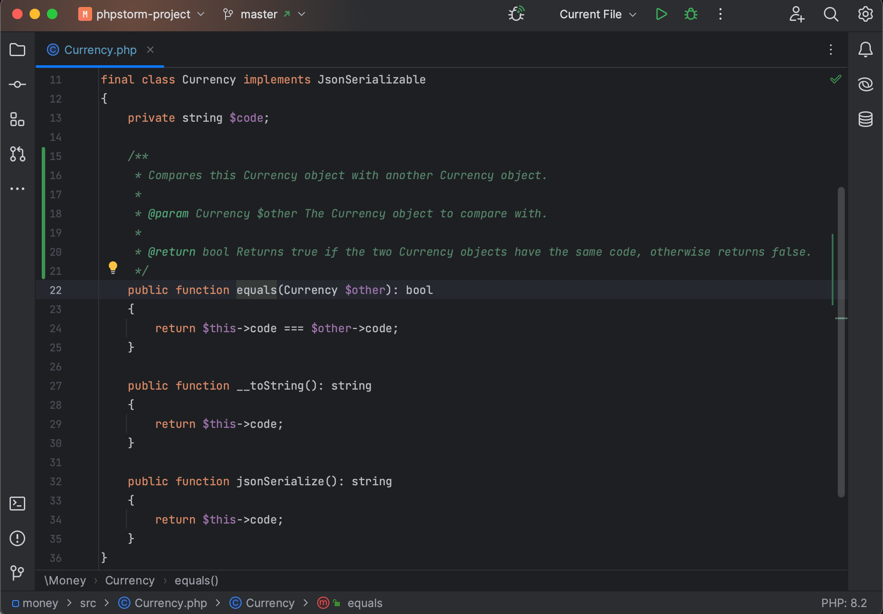Screen dimensions: 883x614
Task: Click the yellow lightbulb quick-fix icon
Action: (113, 267)
